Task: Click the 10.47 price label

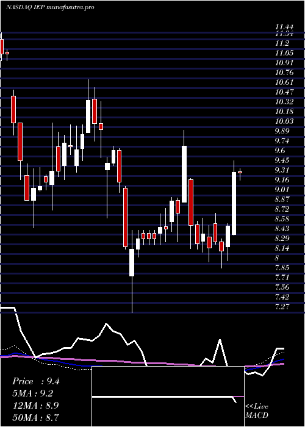Action: pyautogui.click(x=284, y=92)
